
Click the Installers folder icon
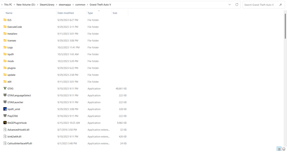click(5, 34)
